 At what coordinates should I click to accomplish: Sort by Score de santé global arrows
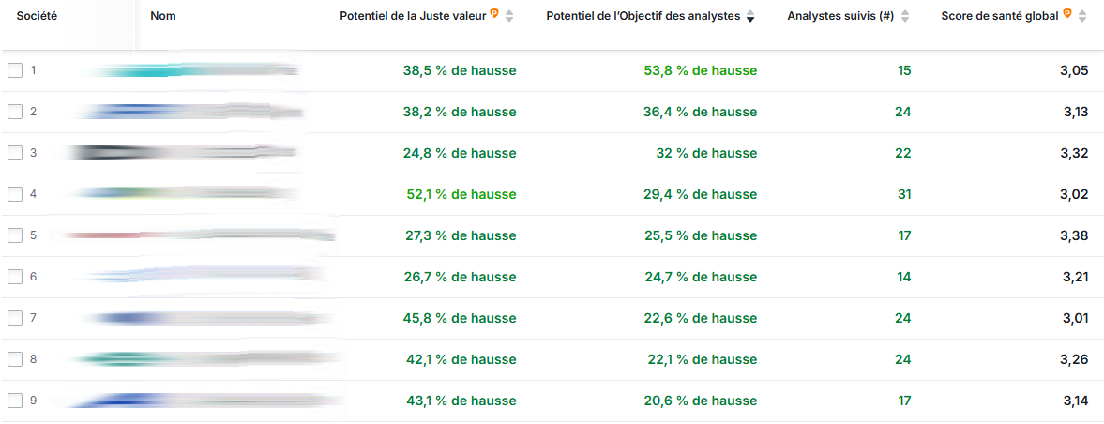[1082, 16]
